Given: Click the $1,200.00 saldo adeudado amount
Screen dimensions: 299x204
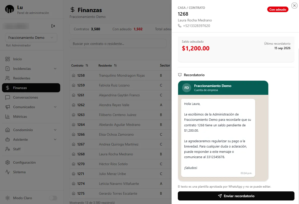Looking at the screenshot, I should click(196, 48).
